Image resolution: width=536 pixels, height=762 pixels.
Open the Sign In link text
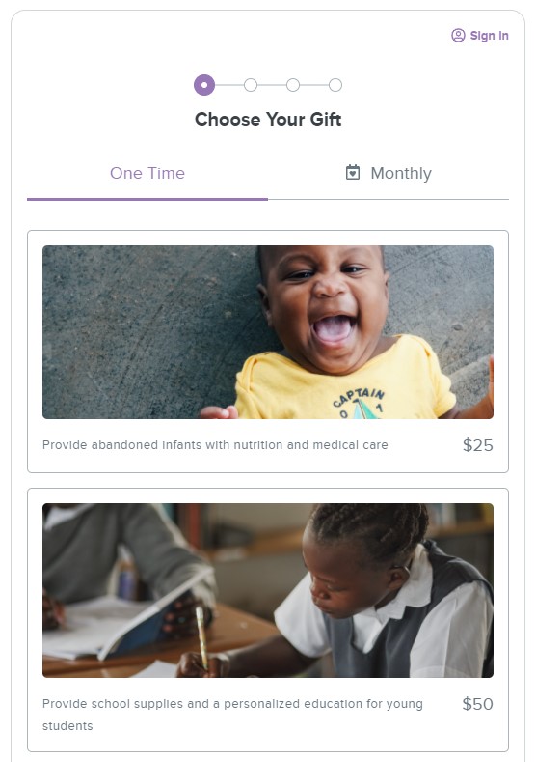[x=490, y=36]
